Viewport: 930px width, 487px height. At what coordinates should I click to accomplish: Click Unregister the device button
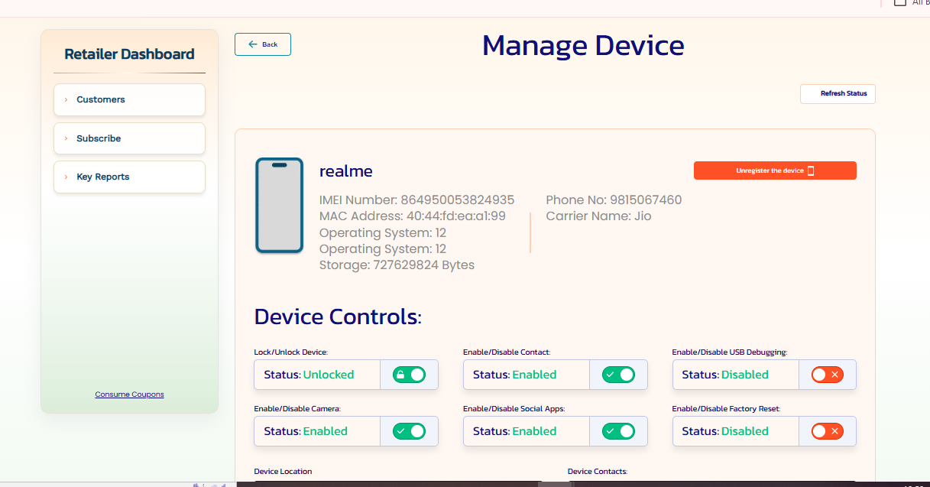775,170
